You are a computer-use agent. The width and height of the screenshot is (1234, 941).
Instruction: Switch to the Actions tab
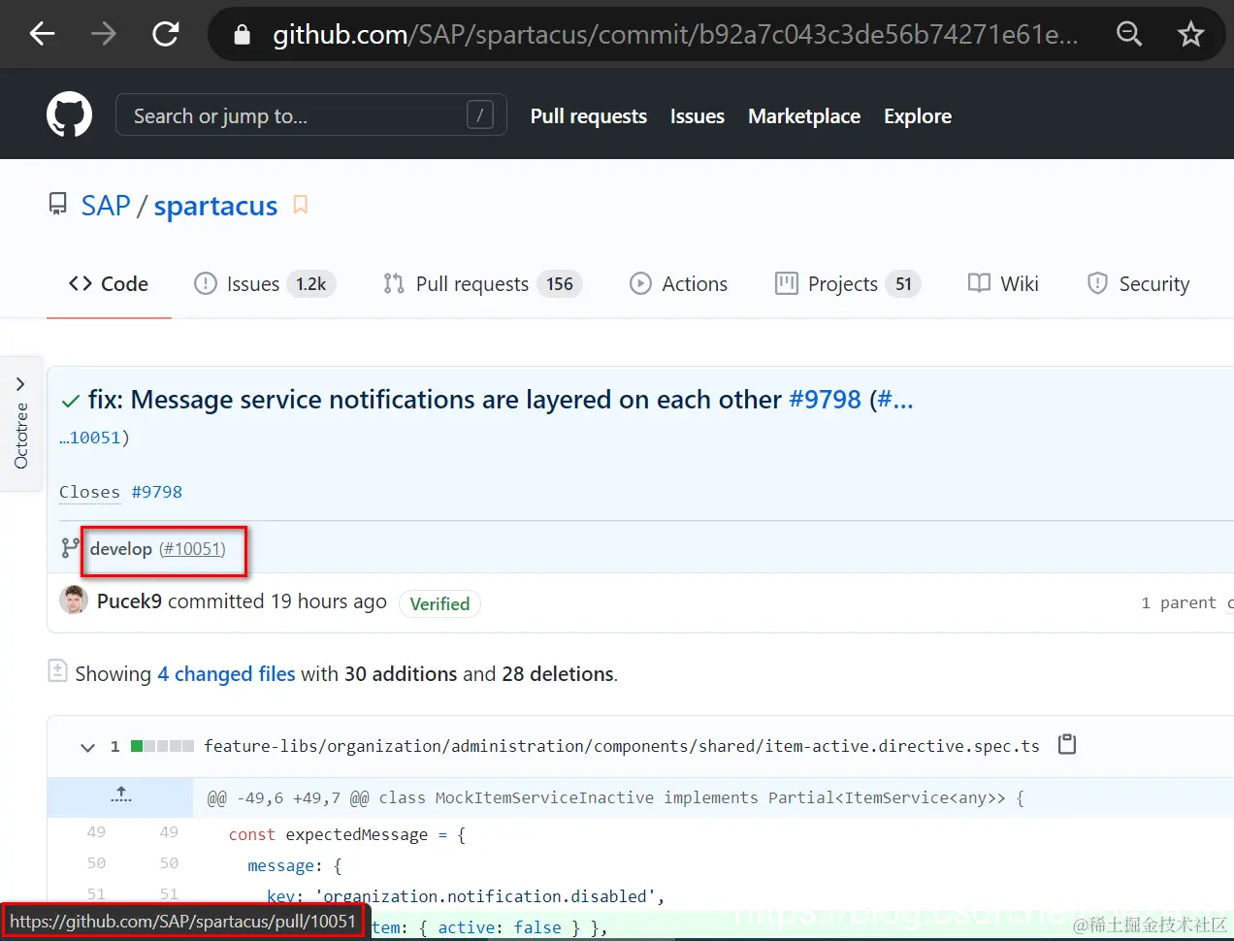pos(678,283)
